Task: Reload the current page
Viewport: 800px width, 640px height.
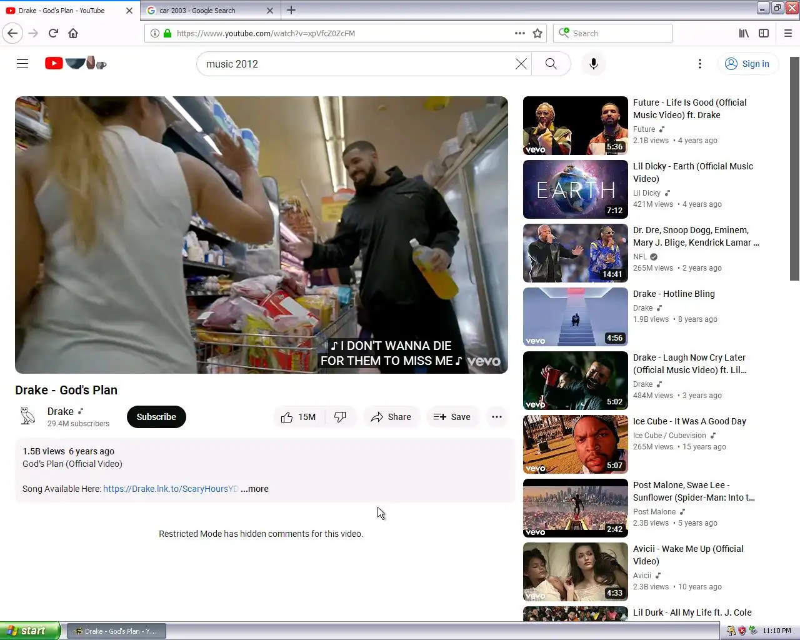Action: [53, 33]
